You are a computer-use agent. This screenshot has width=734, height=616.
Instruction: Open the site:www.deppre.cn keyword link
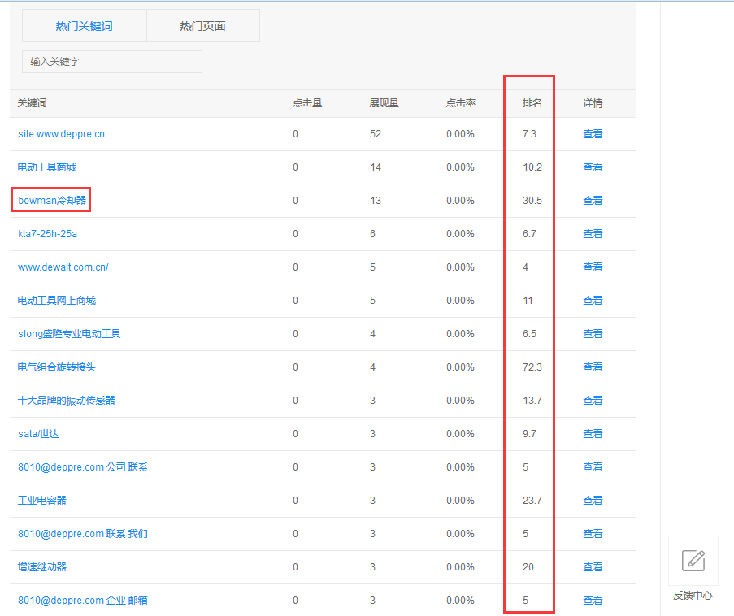click(x=61, y=134)
